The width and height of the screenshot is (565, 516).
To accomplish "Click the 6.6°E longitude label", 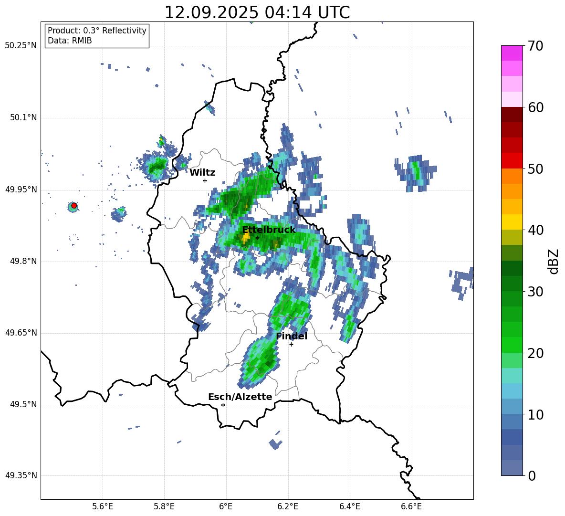I will 411,506.
